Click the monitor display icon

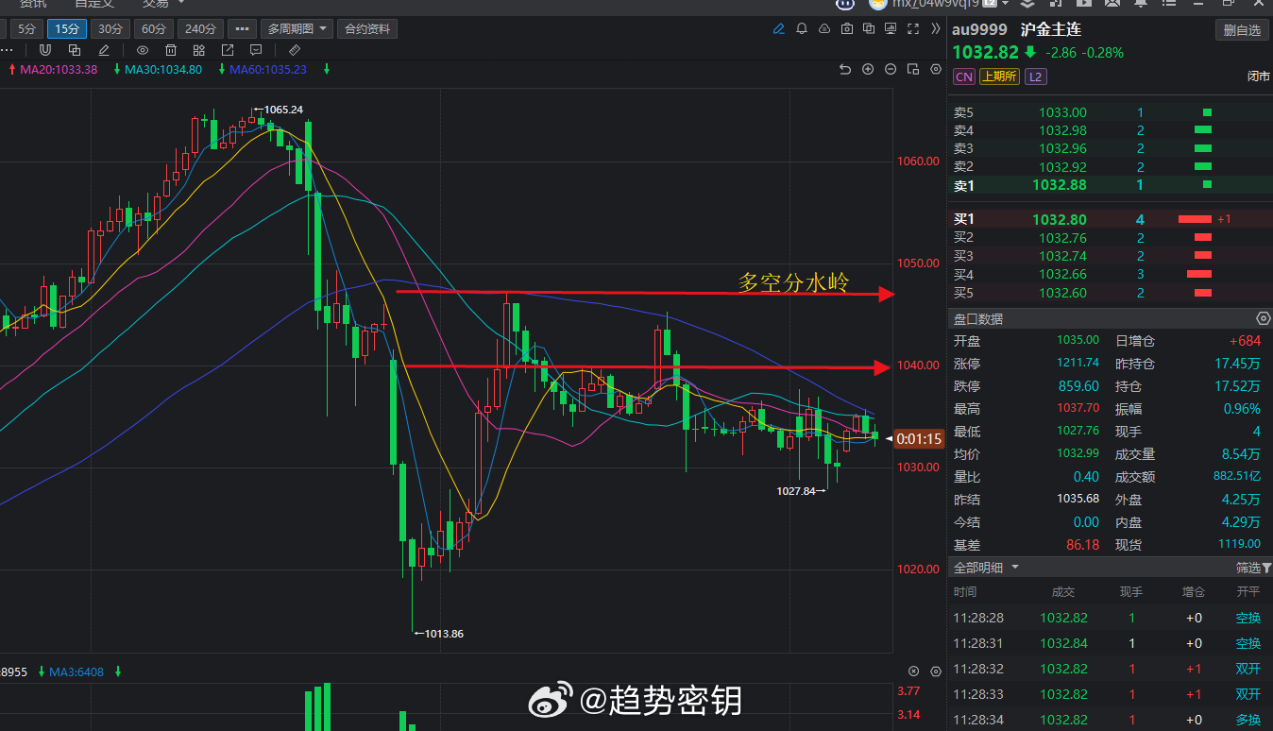pos(890,29)
